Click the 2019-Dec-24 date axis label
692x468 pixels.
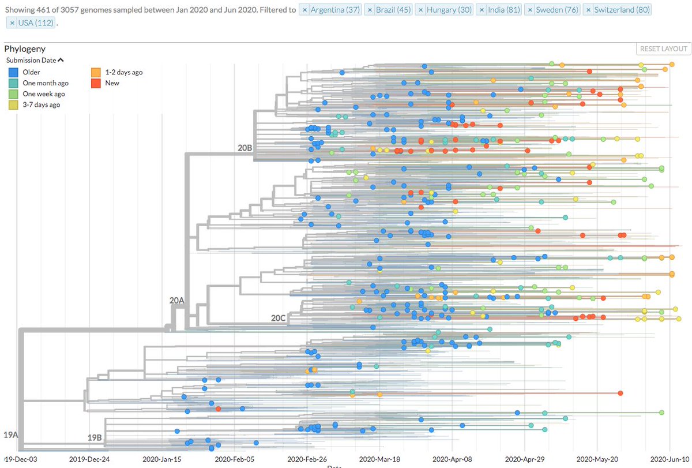pyautogui.click(x=89, y=459)
